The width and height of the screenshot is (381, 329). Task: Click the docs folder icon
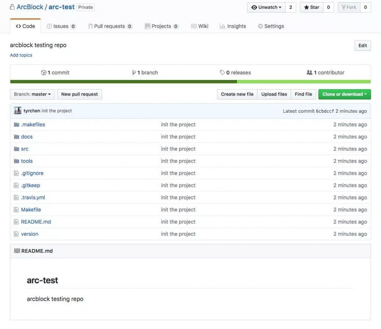(x=16, y=137)
